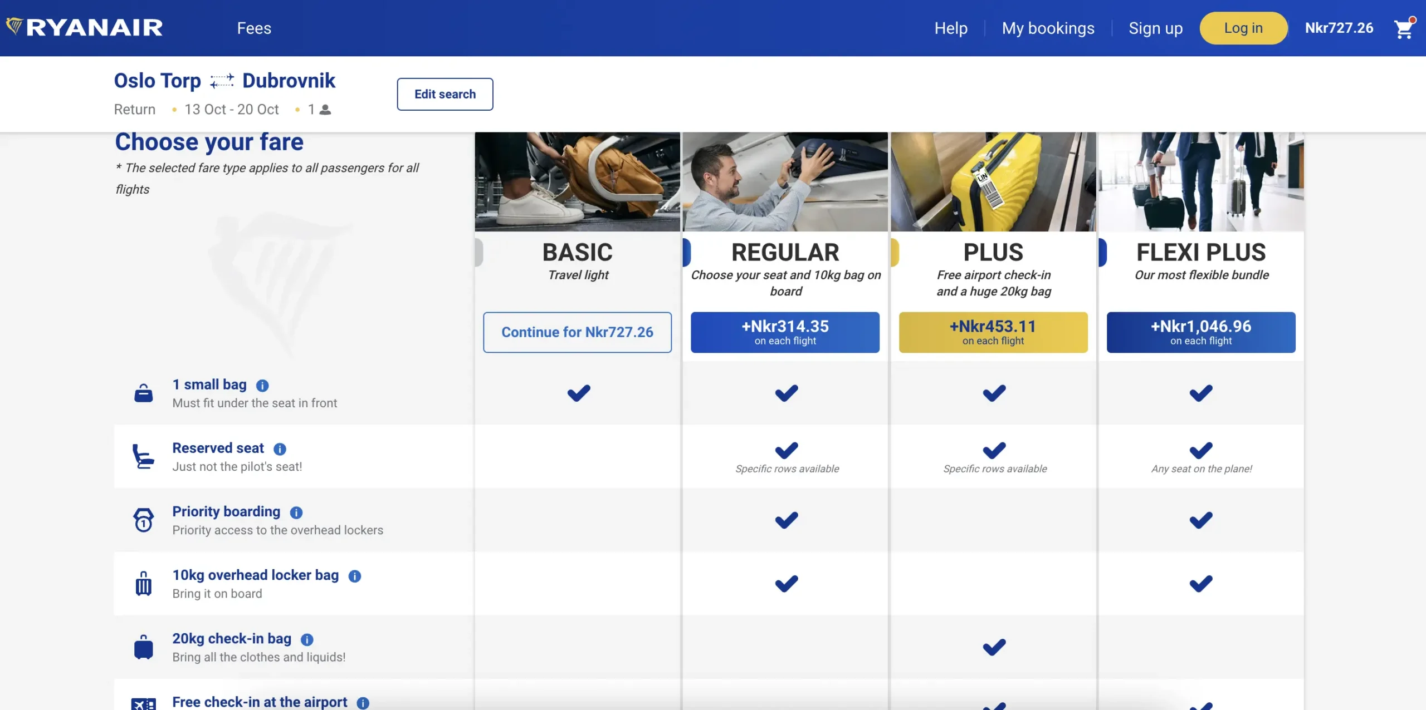Screen dimensions: 1426x710
Task: Go to My bookings
Action: point(1048,28)
